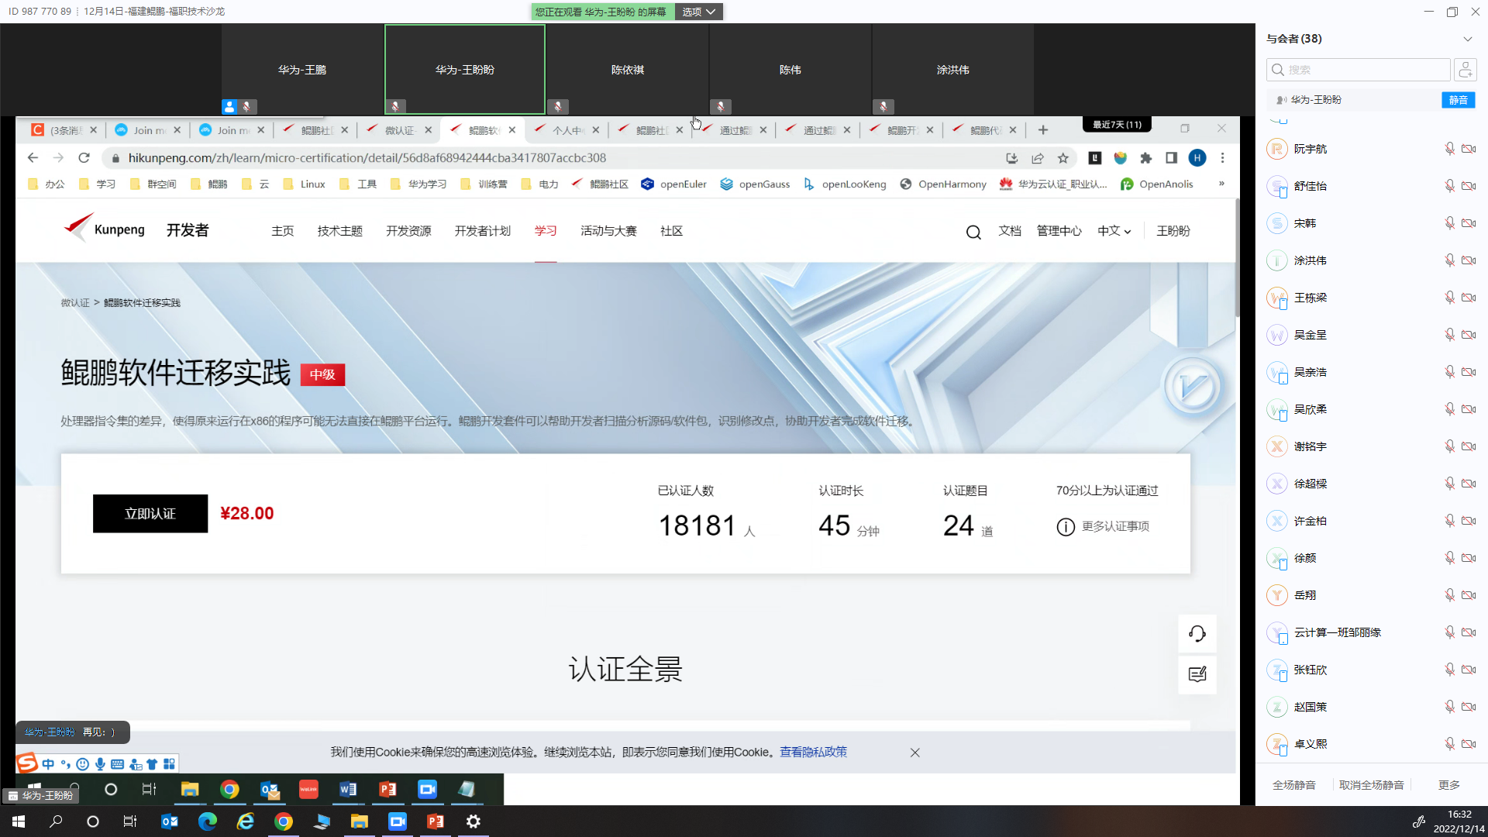Viewport: 1488px width, 837px height.
Task: Open 开发者计划 navigation menu
Action: (482, 231)
